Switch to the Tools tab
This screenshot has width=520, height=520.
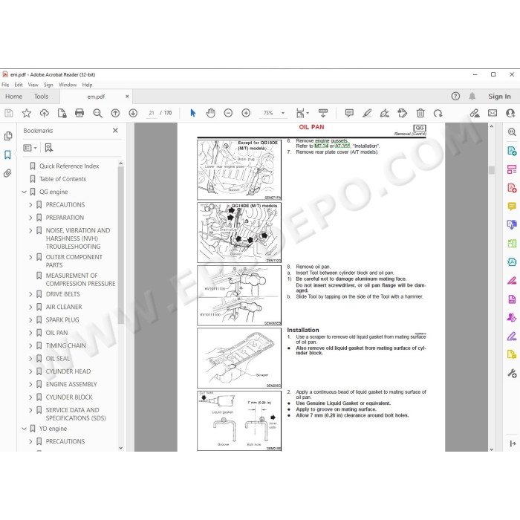coord(41,96)
